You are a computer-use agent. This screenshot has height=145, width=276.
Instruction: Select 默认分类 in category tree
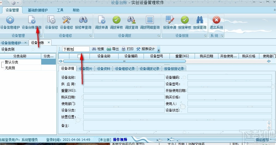click(11, 62)
